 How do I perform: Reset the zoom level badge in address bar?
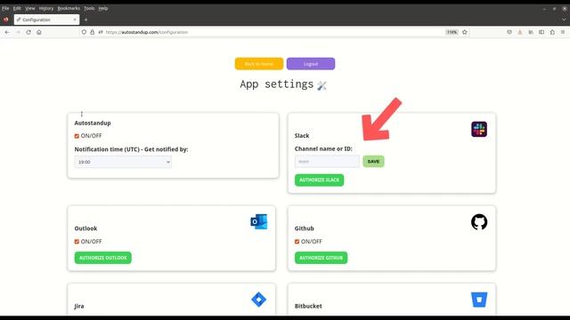(x=452, y=32)
